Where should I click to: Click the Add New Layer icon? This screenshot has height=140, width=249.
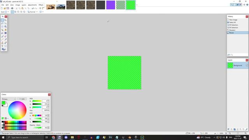point(228,129)
